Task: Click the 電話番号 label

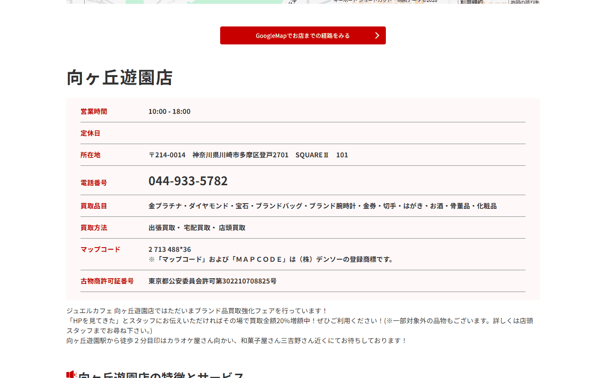Action: [94, 183]
